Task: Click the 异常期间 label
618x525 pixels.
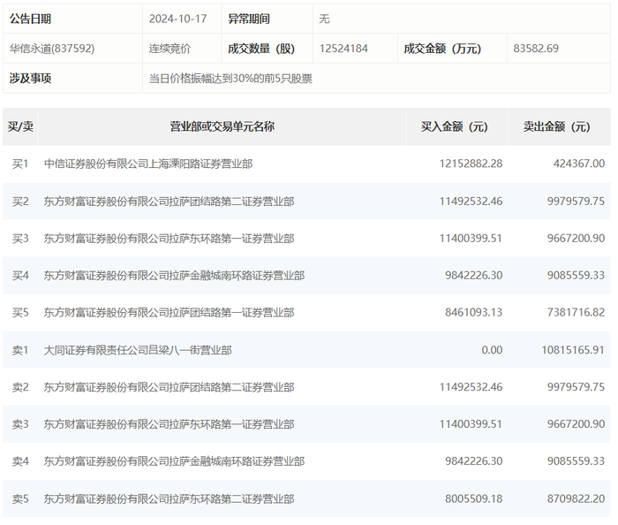Action: pos(249,19)
